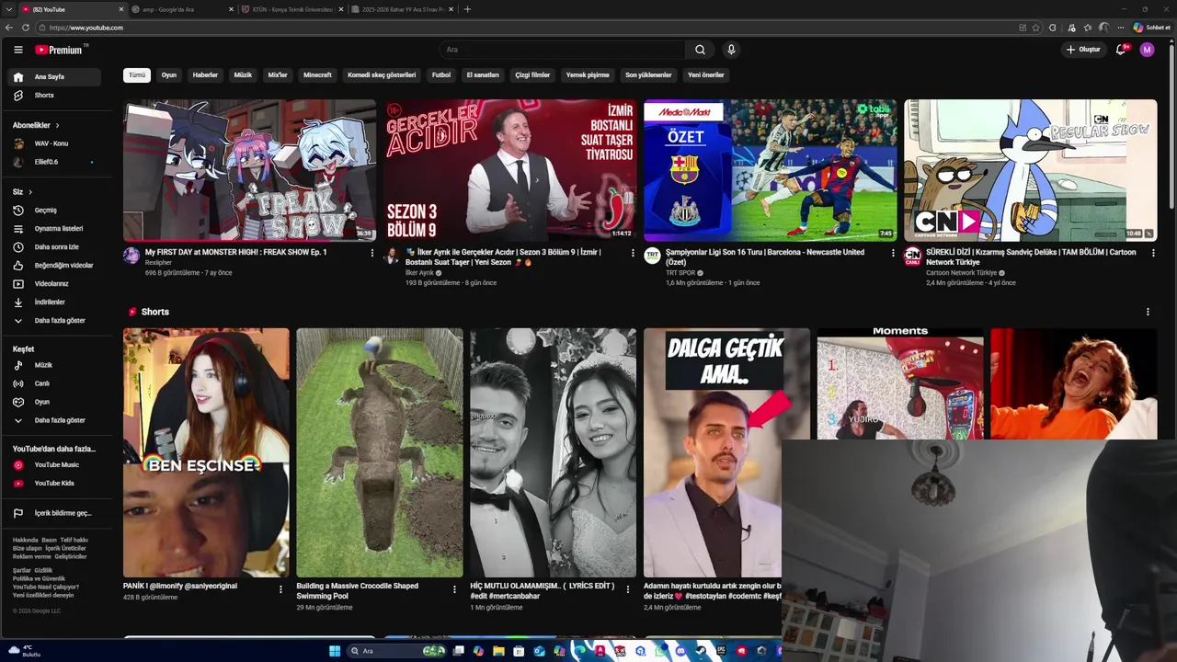
Task: Expand Daha fazla göster under Keşfet
Action: pos(56,420)
